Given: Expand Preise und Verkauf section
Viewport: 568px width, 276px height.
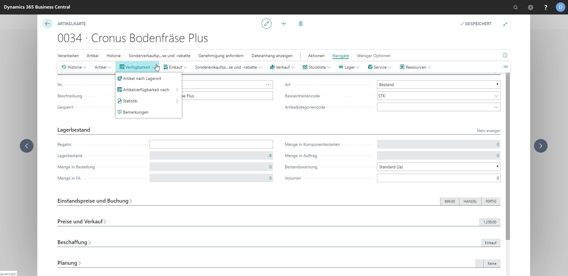Looking at the screenshot, I should coord(82,222).
